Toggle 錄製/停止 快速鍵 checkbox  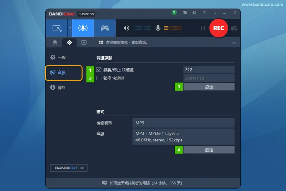click(99, 70)
